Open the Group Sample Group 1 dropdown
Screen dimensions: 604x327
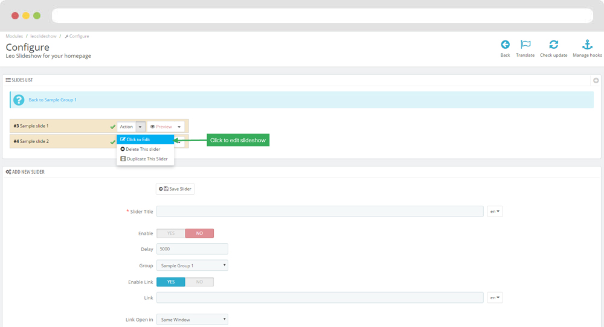pyautogui.click(x=192, y=265)
